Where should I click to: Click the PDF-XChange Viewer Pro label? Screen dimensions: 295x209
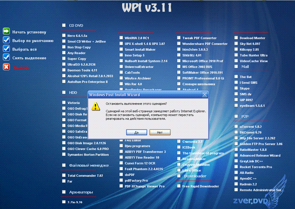(x=145, y=187)
